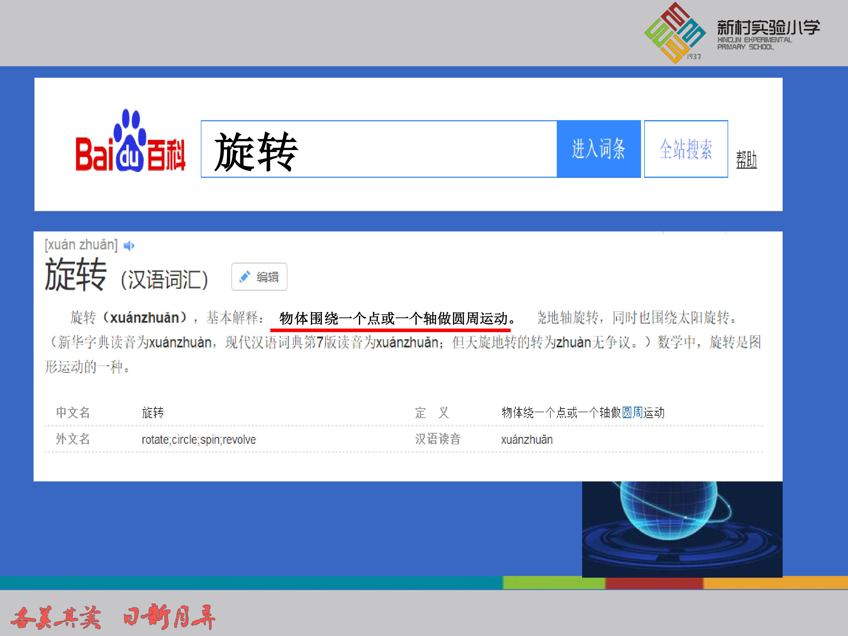Click the pinyin [xuán zhuǎn] text
Screen dimensions: 848x636
(81, 245)
